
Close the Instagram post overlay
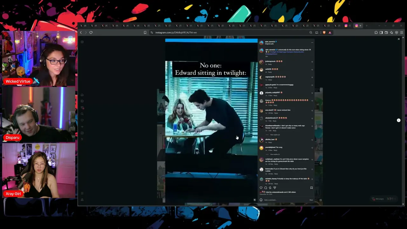399,39
